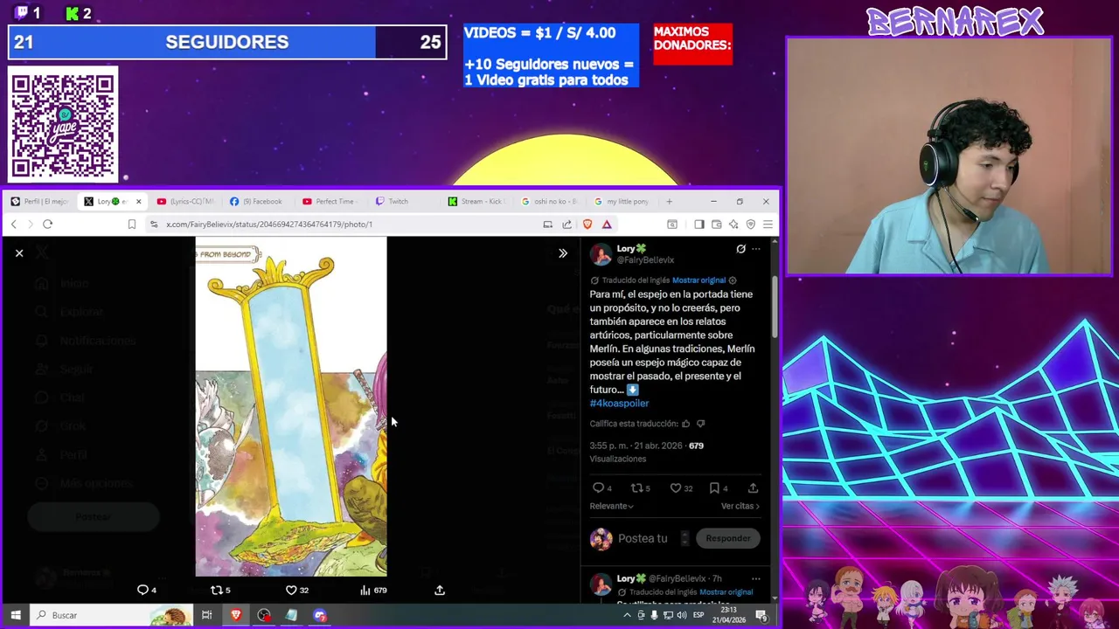This screenshot has height=629, width=1119.
Task: Show hidden system tray icons
Action: point(627,615)
